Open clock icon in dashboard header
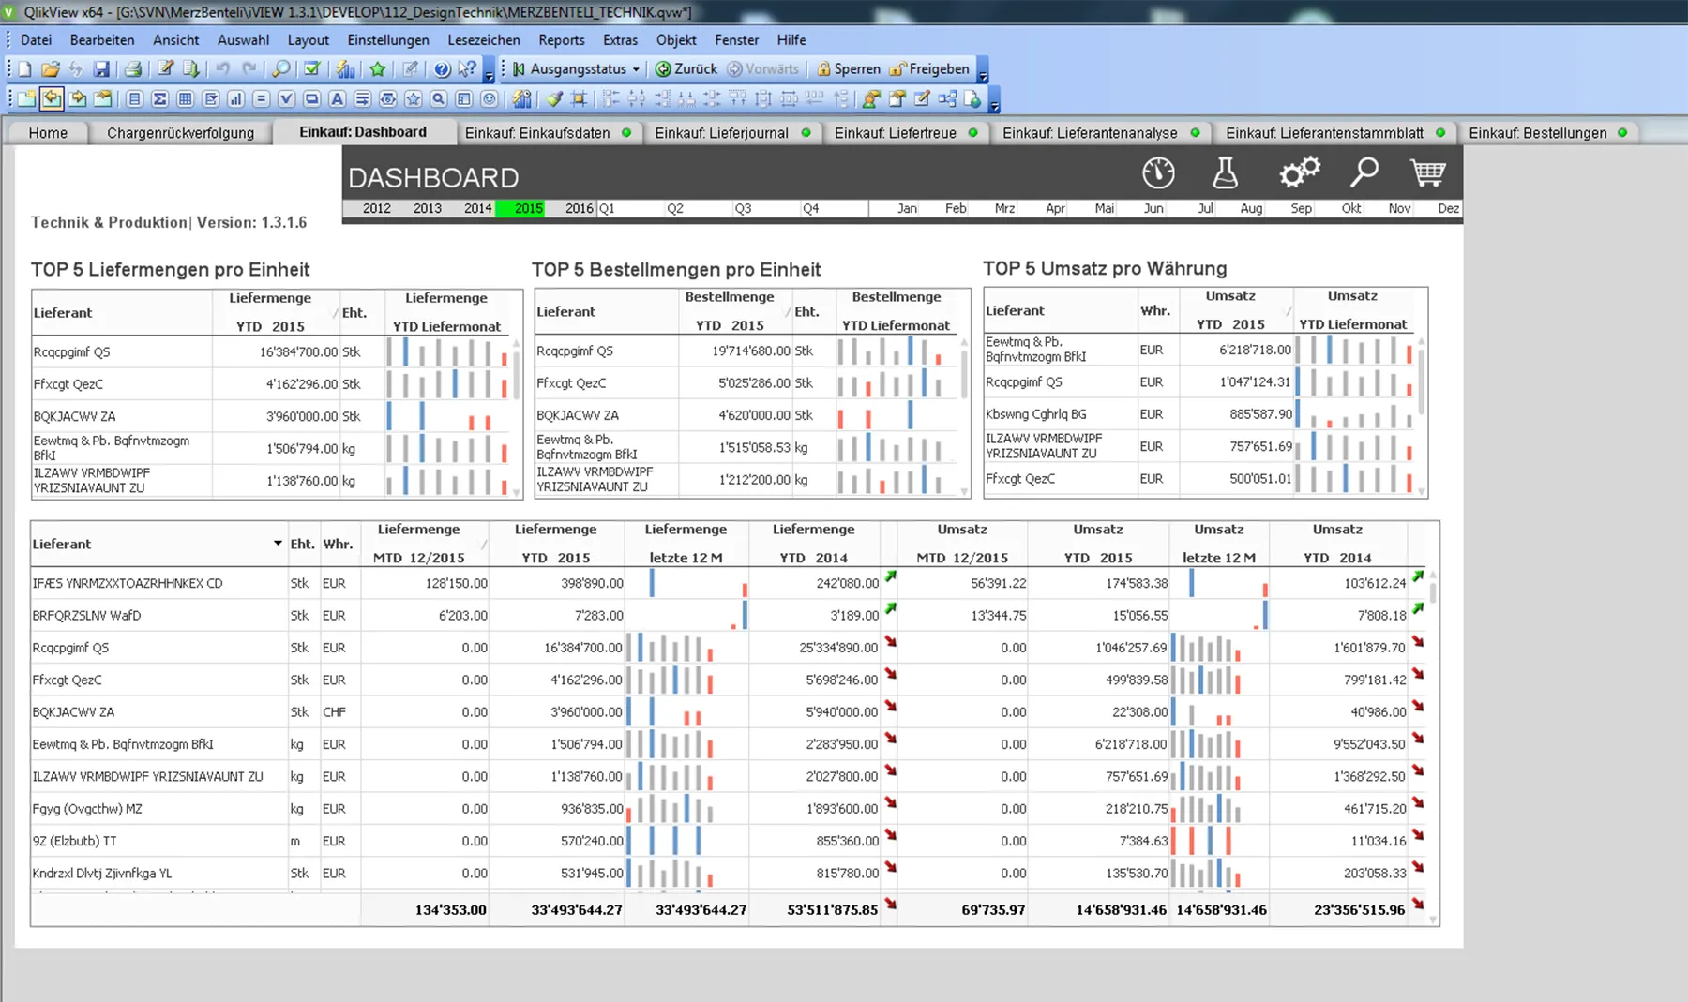 coord(1158,172)
